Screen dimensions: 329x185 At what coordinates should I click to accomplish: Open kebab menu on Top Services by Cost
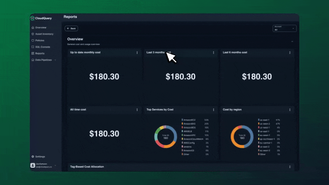(x=214, y=110)
